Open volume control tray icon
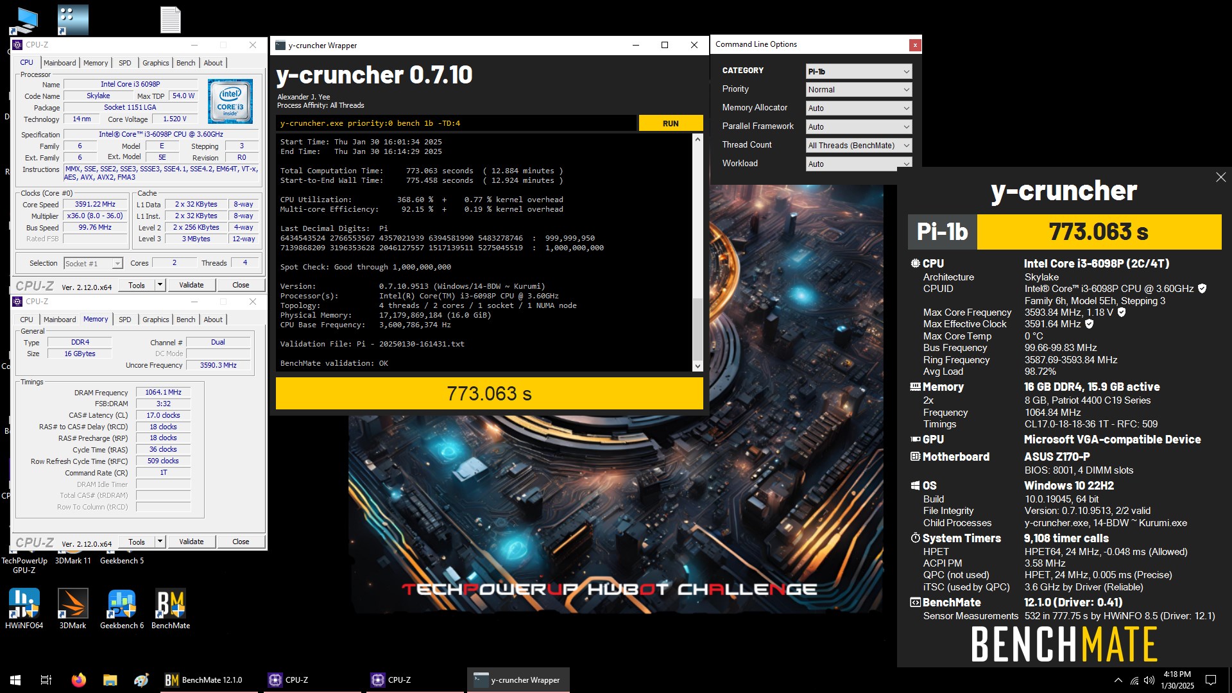The image size is (1232, 693). [x=1149, y=680]
